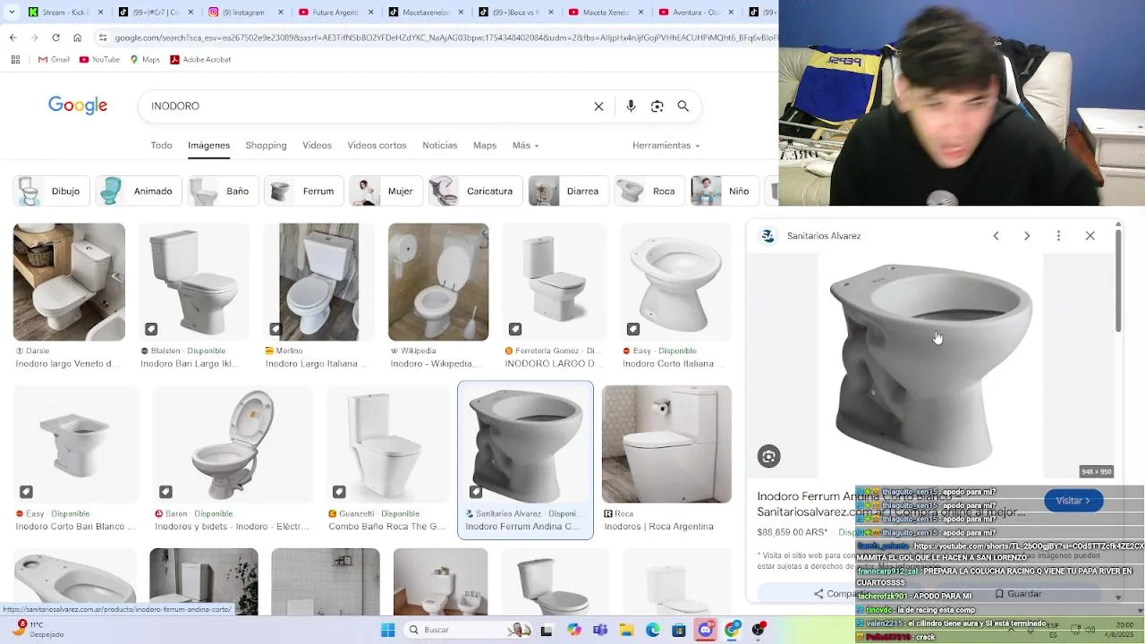
Task: View site information icon in address bar
Action: click(104, 38)
